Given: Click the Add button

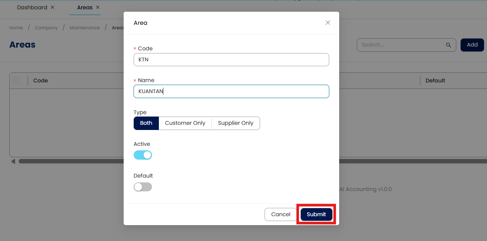Looking at the screenshot, I should pos(472,45).
